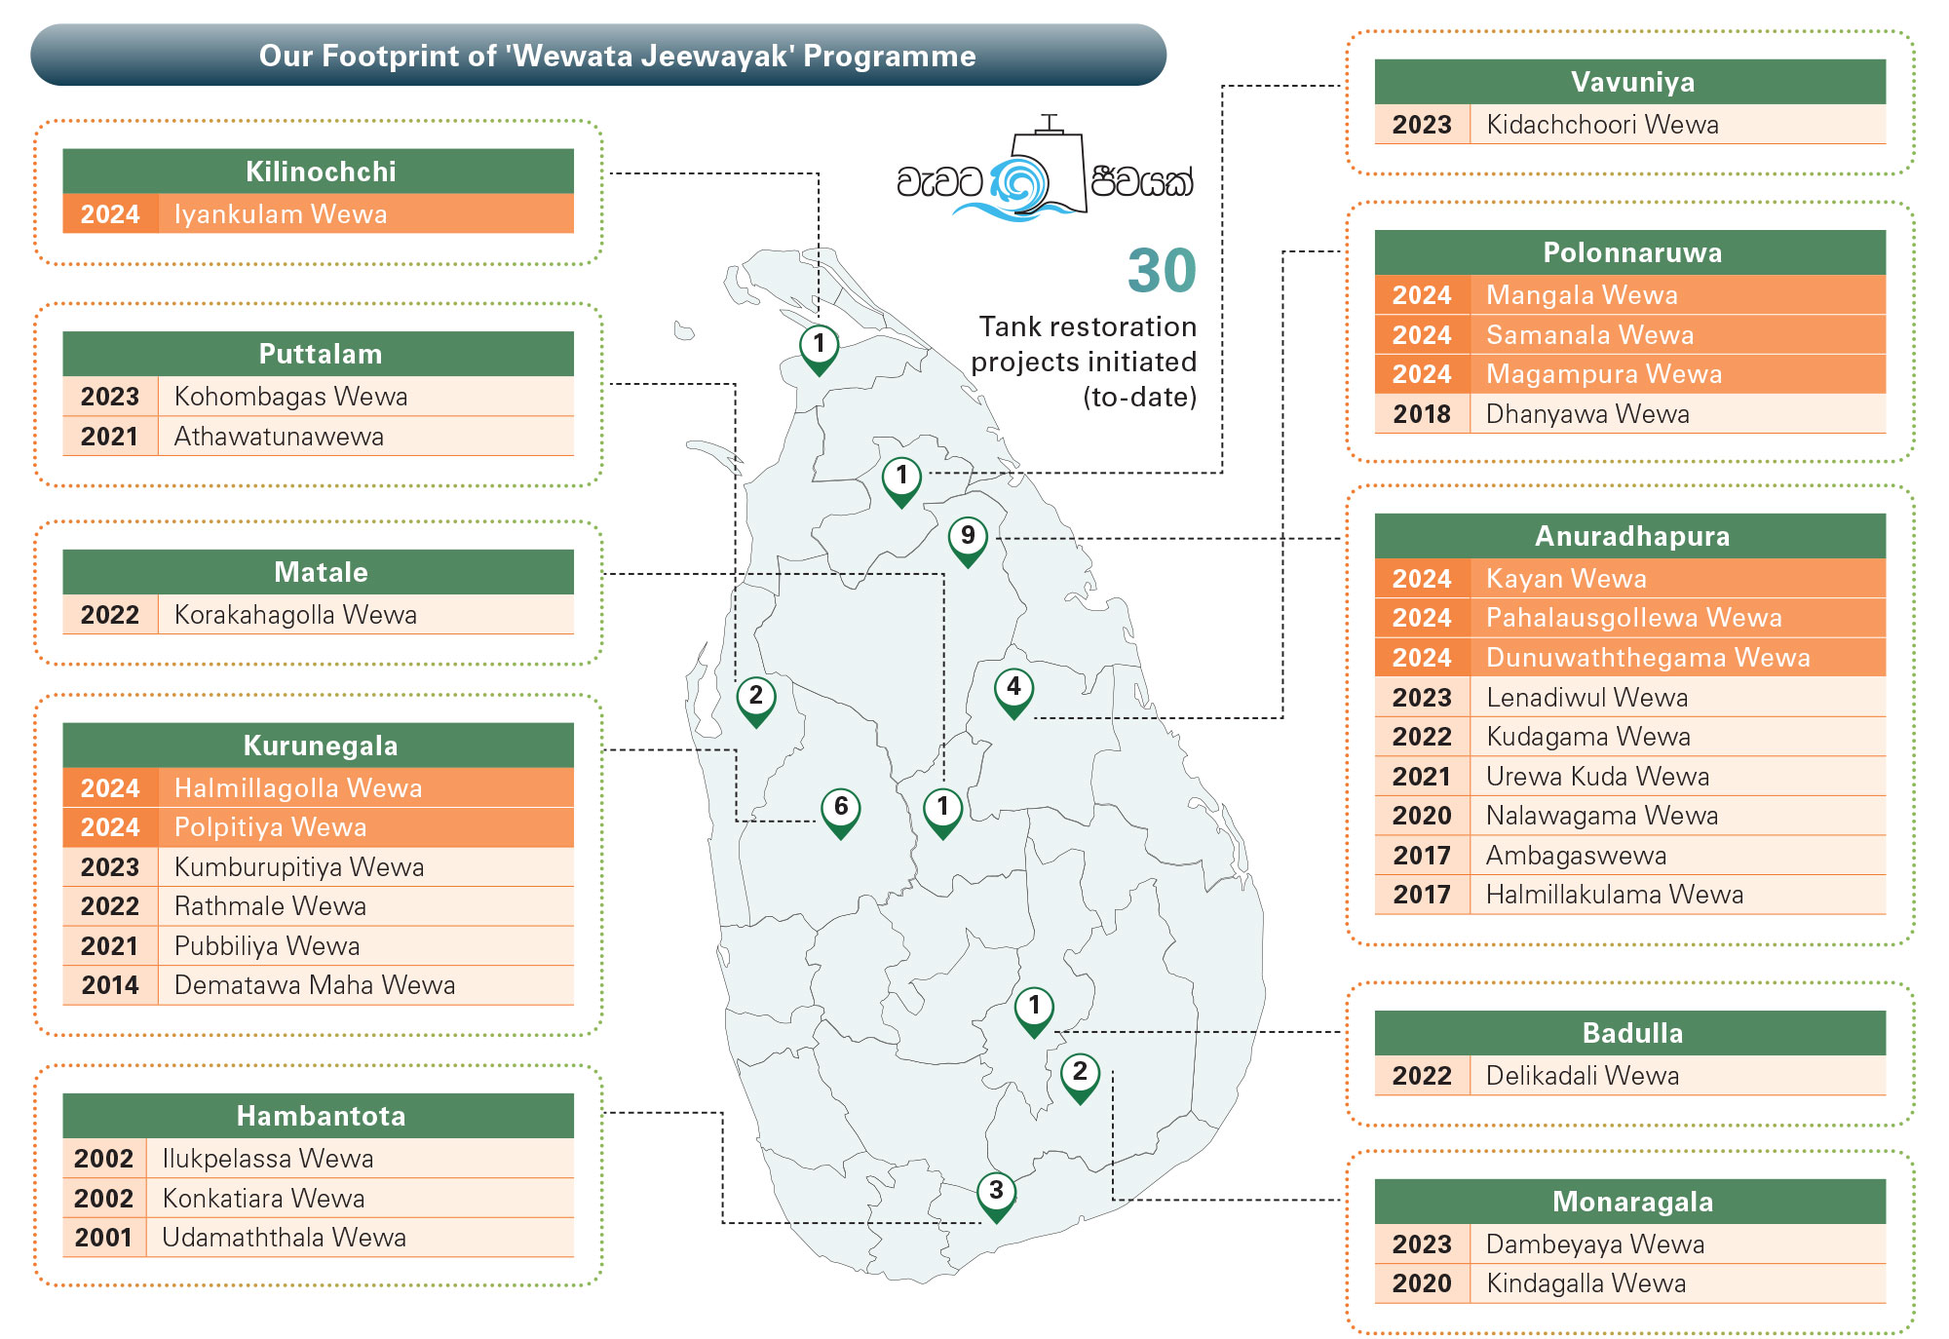Image resolution: width=1949 pixels, height=1339 pixels.
Task: Click the Kindagalla Wewa row
Action: (1630, 1283)
